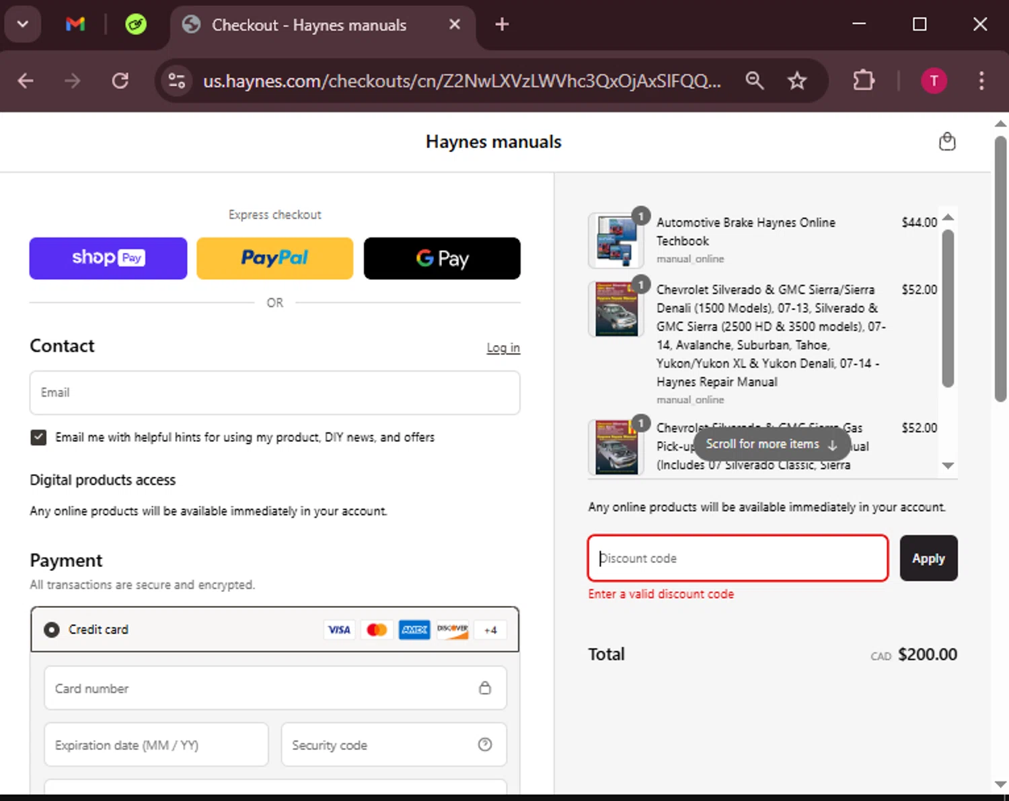Show the +4 more card types
Viewport: 1009px width, 801px height.
[x=490, y=630]
